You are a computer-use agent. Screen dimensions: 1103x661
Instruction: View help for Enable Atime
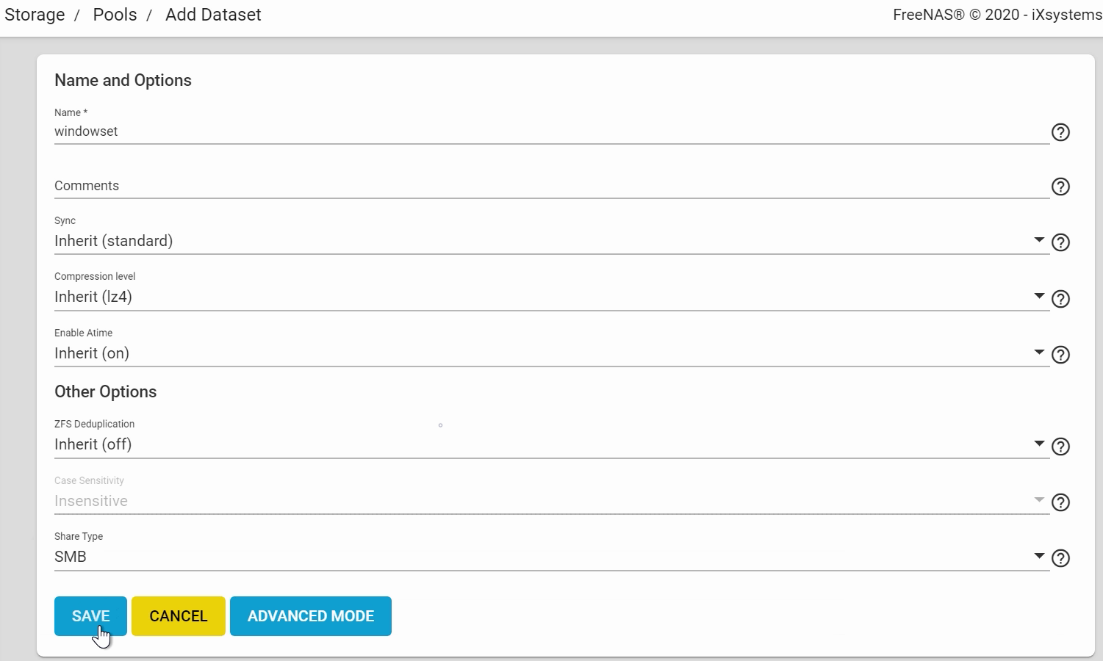tap(1060, 355)
